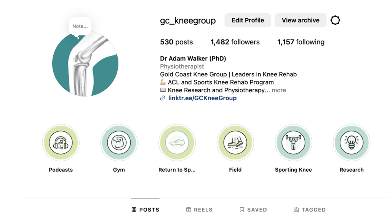Screen dimensions: 390x221
Task: Expand bio with the more link
Action: [x=279, y=90]
